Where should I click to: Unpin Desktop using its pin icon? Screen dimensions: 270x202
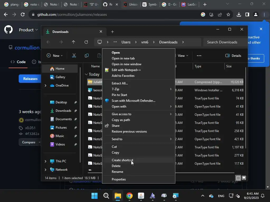point(75,102)
